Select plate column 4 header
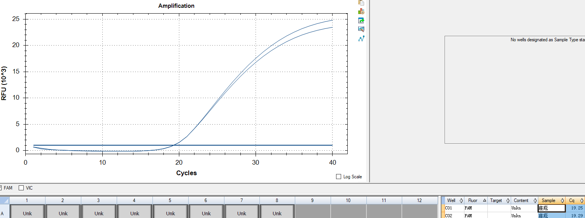 click(135, 200)
